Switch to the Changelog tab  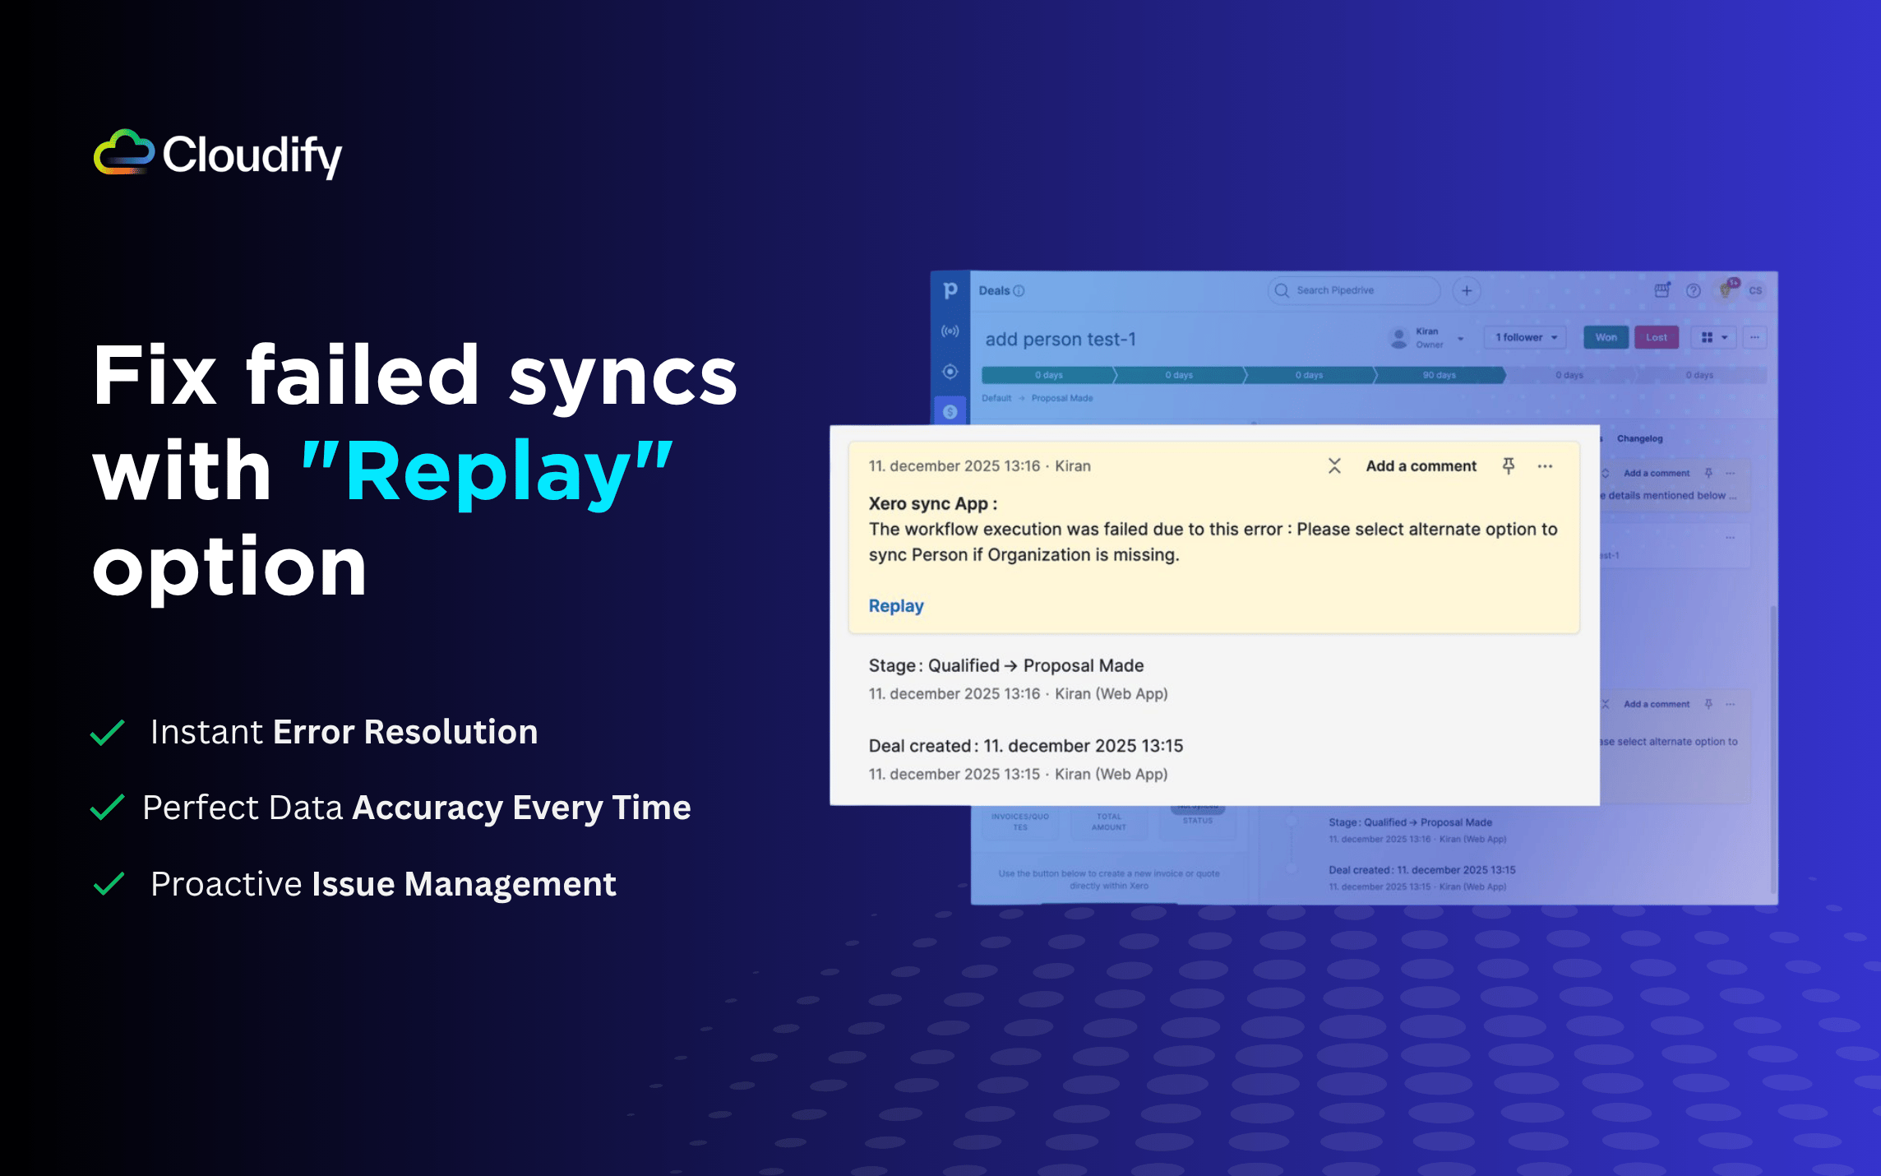point(1639,438)
